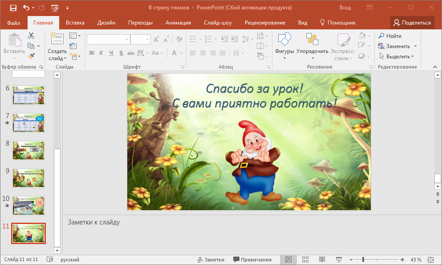Start slideshow from status bar icon

click(339, 260)
